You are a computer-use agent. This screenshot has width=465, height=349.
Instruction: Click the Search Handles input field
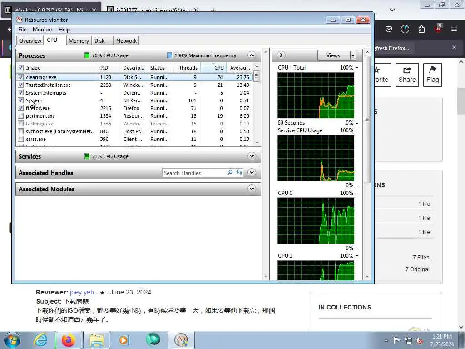(194, 173)
